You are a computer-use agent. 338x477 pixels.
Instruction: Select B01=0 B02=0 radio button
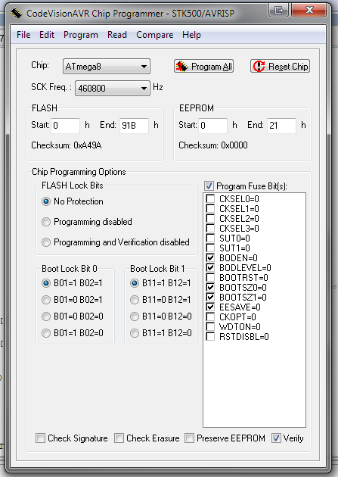click(46, 316)
